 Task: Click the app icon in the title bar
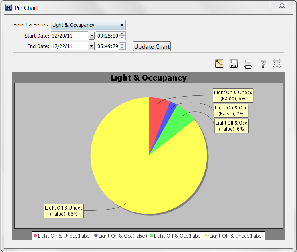(8, 8)
